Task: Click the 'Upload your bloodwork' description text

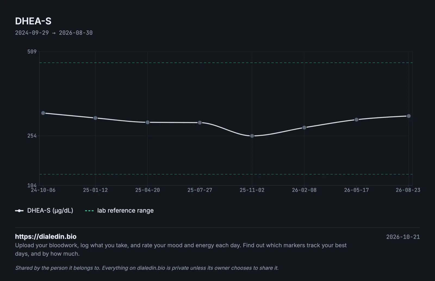Action: tap(181, 249)
